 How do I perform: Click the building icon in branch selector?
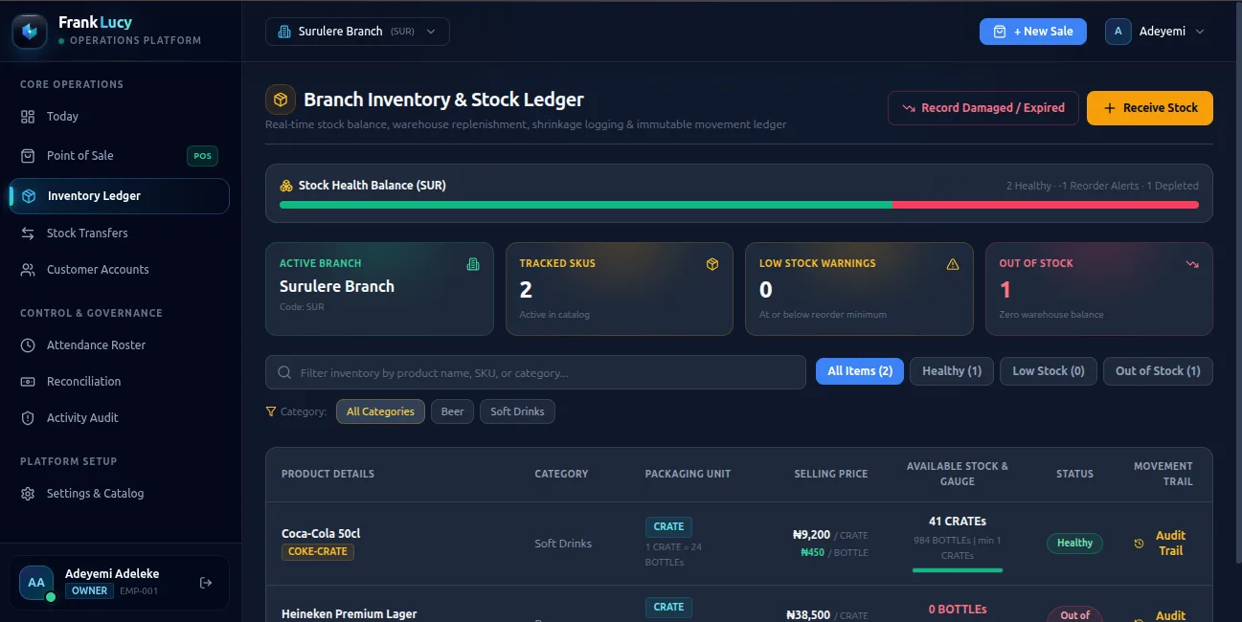pyautogui.click(x=284, y=32)
